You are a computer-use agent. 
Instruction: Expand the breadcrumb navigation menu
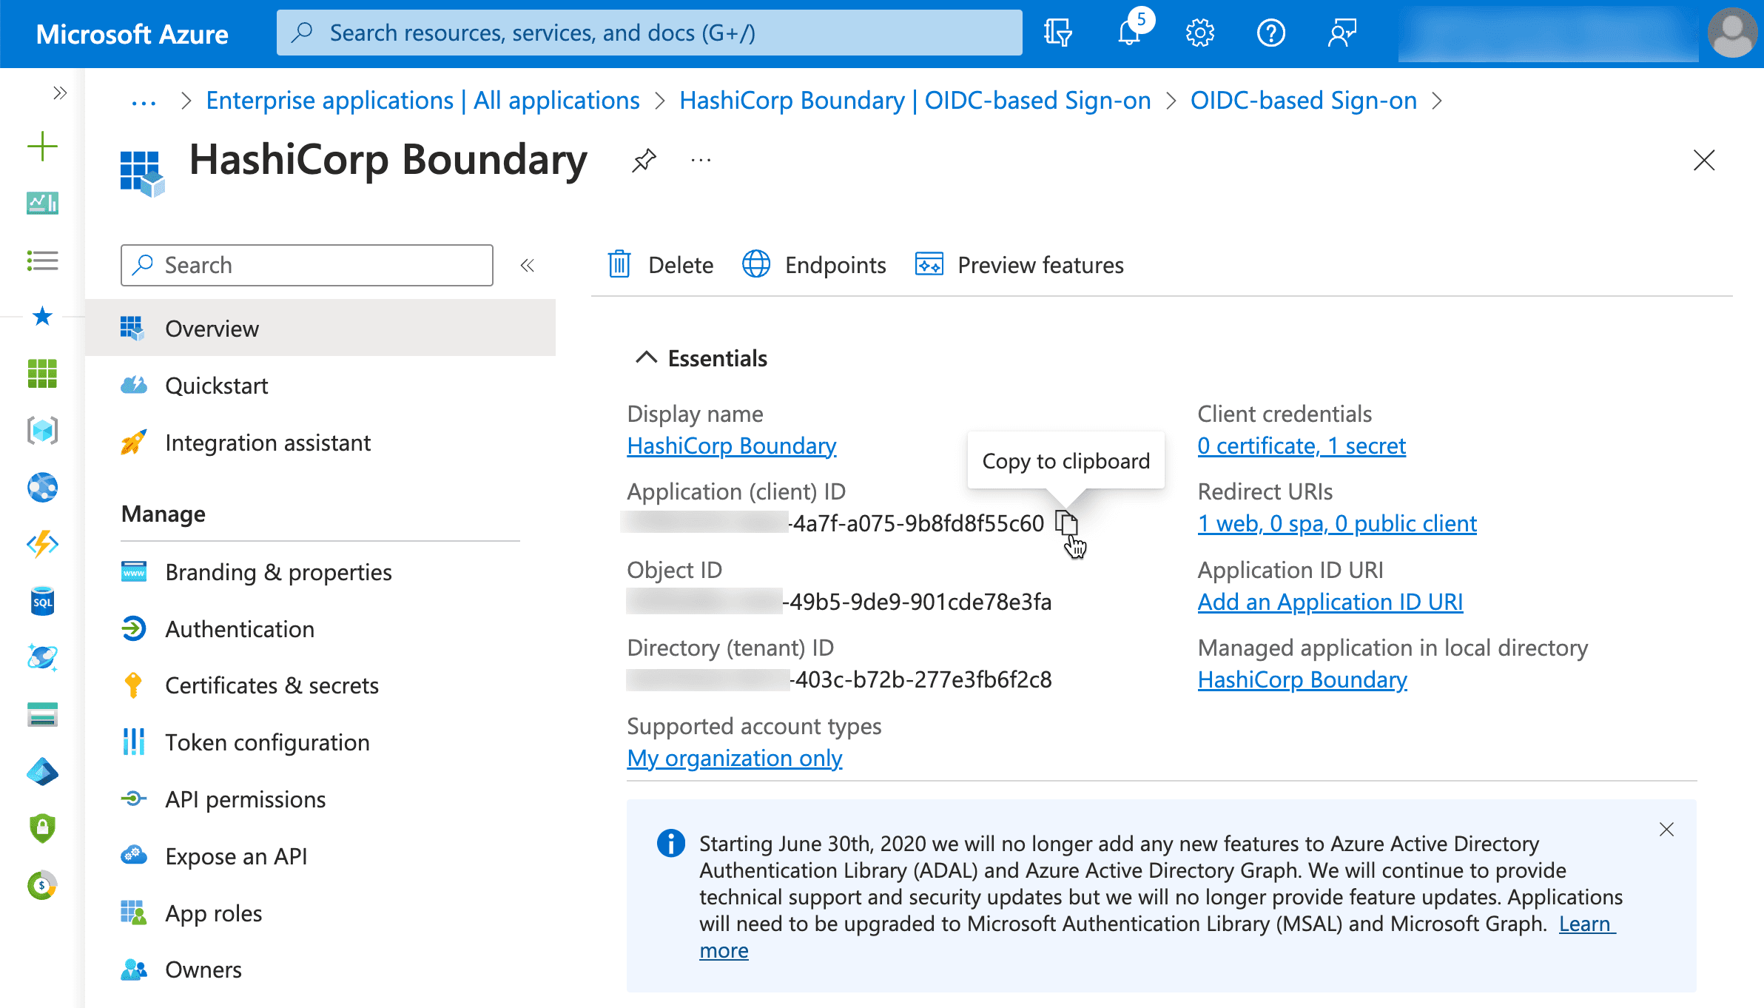143,101
